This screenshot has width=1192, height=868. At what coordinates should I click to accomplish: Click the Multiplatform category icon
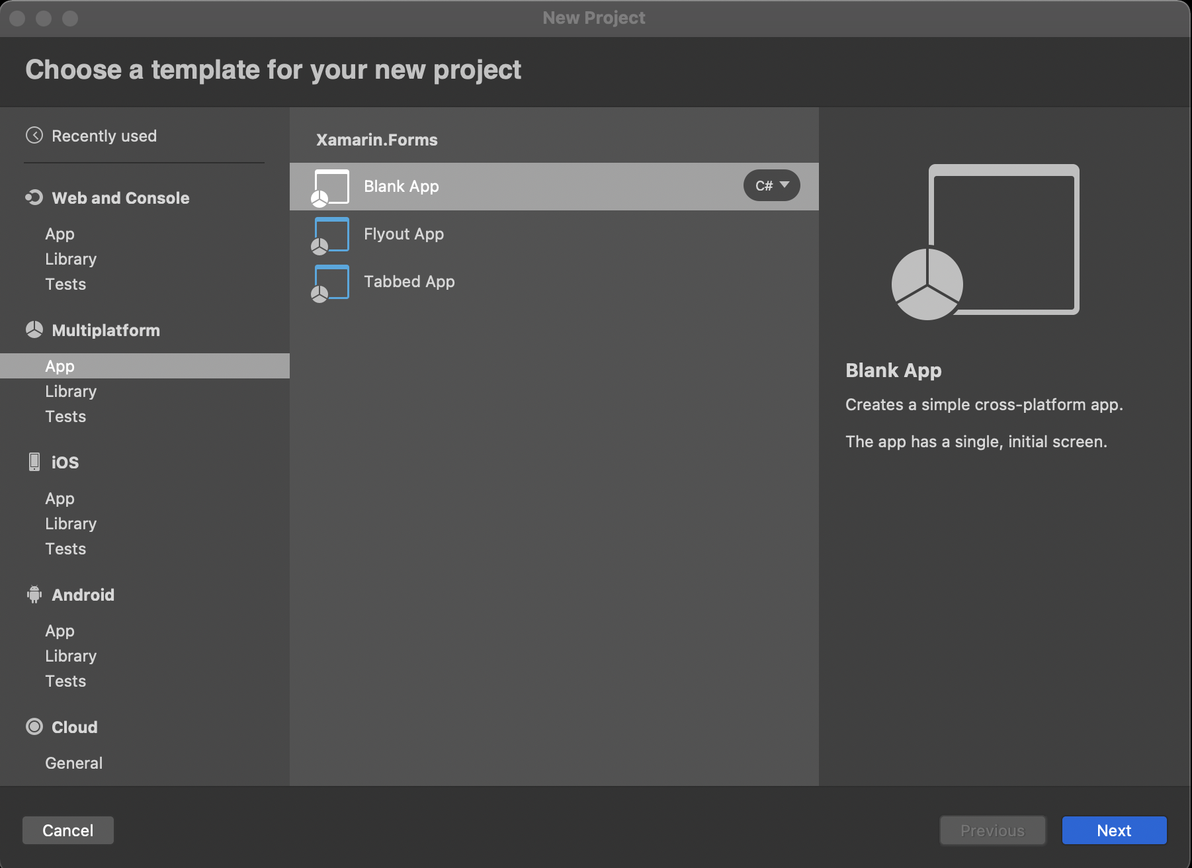[x=34, y=329]
